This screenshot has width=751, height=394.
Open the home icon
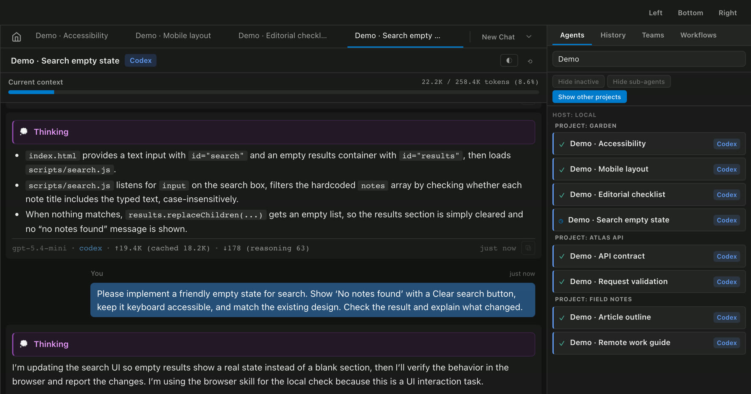pos(17,37)
